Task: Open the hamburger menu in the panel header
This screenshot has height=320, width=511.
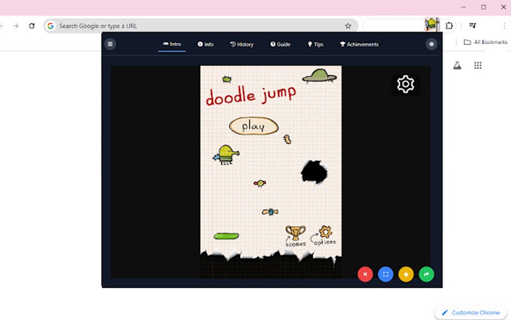Action: (x=110, y=44)
